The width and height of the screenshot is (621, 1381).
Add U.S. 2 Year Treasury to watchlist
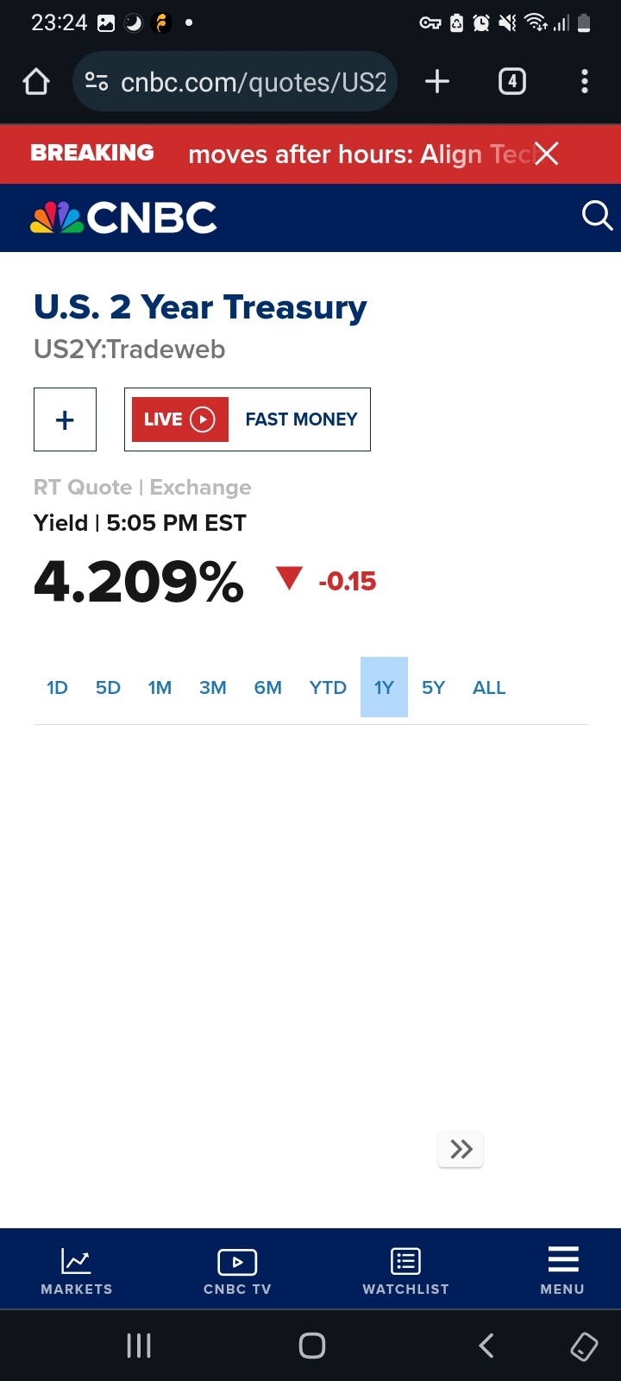click(65, 419)
